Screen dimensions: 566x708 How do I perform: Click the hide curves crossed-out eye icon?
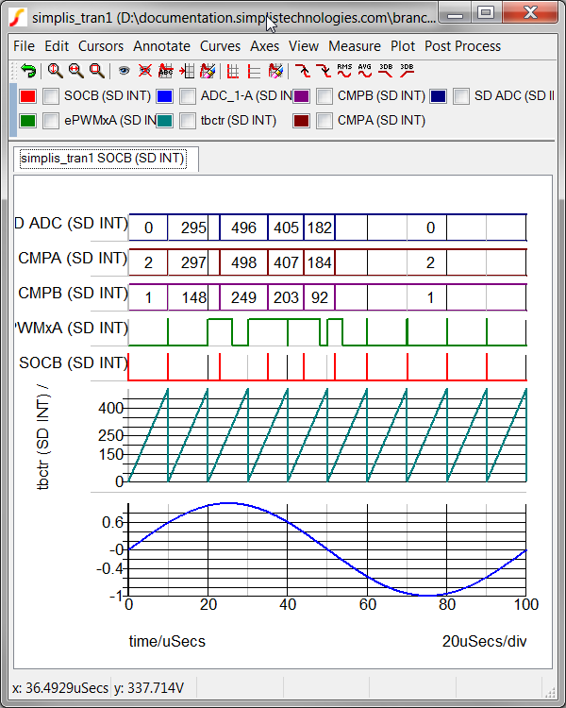pyautogui.click(x=144, y=71)
